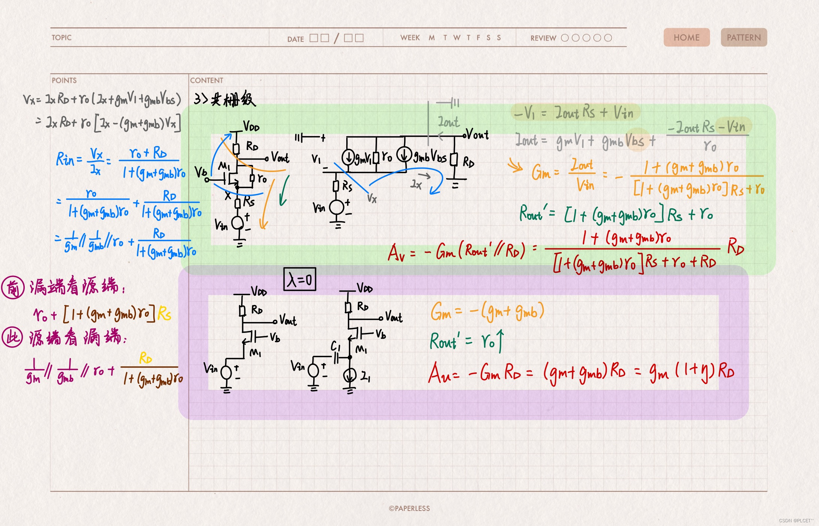Check the last DATE box
Viewport: 819px width, 526px height.
pyautogui.click(x=359, y=38)
